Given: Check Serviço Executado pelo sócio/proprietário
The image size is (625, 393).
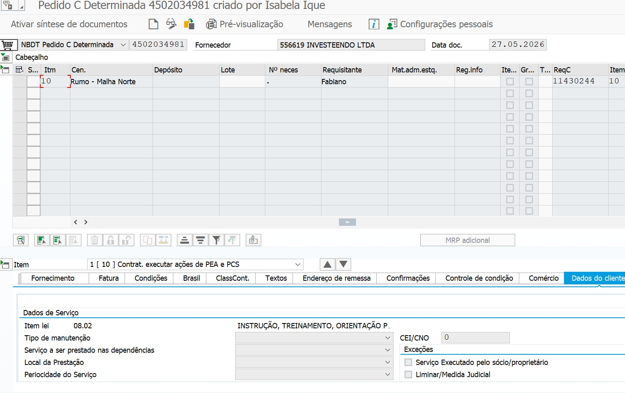Looking at the screenshot, I should coord(409,362).
